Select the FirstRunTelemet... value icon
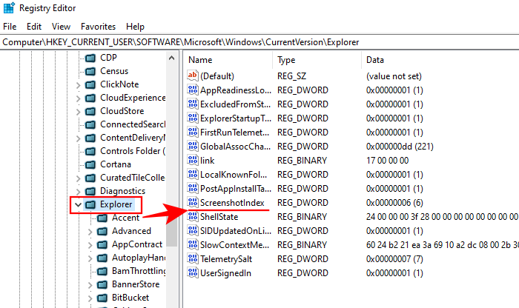This screenshot has width=519, height=308. click(x=192, y=132)
